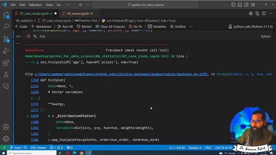The height and width of the screenshot is (155, 276).
Task: Clear All Outputs of notebook
Action: (110, 27)
